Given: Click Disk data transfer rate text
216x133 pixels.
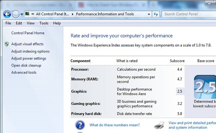Looking at the screenshot, I should (134, 114).
